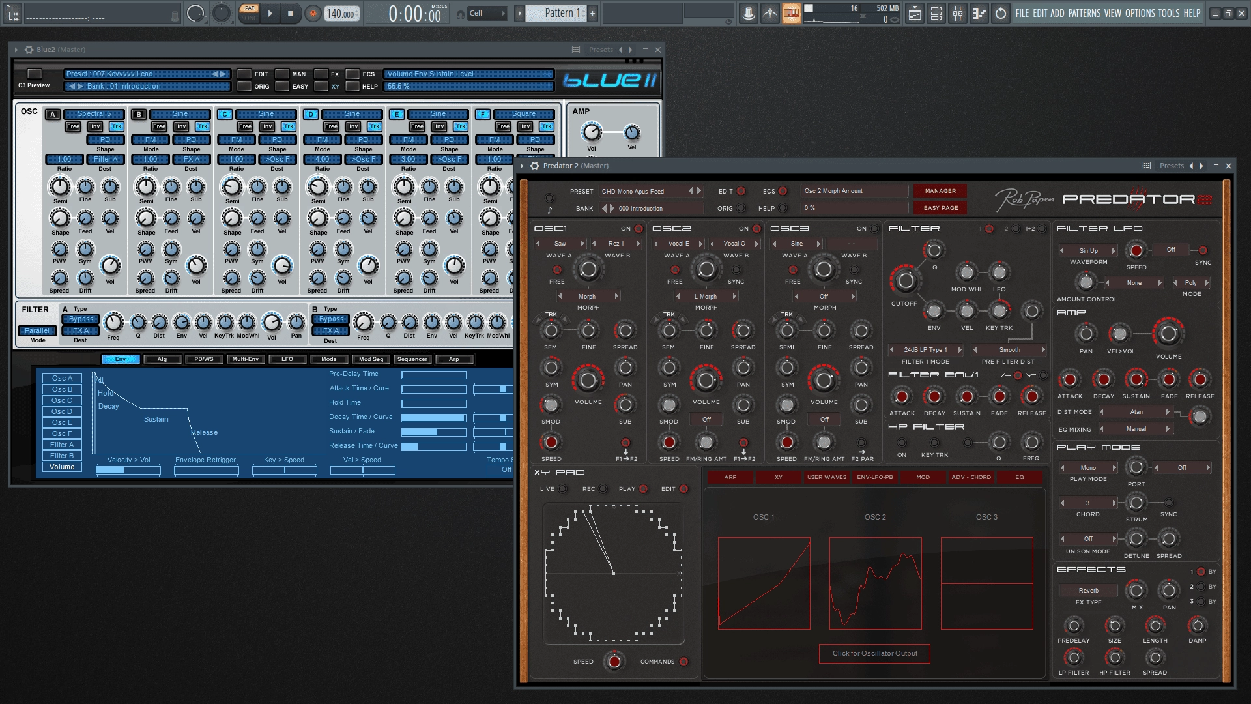Select Filter A in Blue2 envelope list
The width and height of the screenshot is (1251, 704).
click(x=62, y=445)
